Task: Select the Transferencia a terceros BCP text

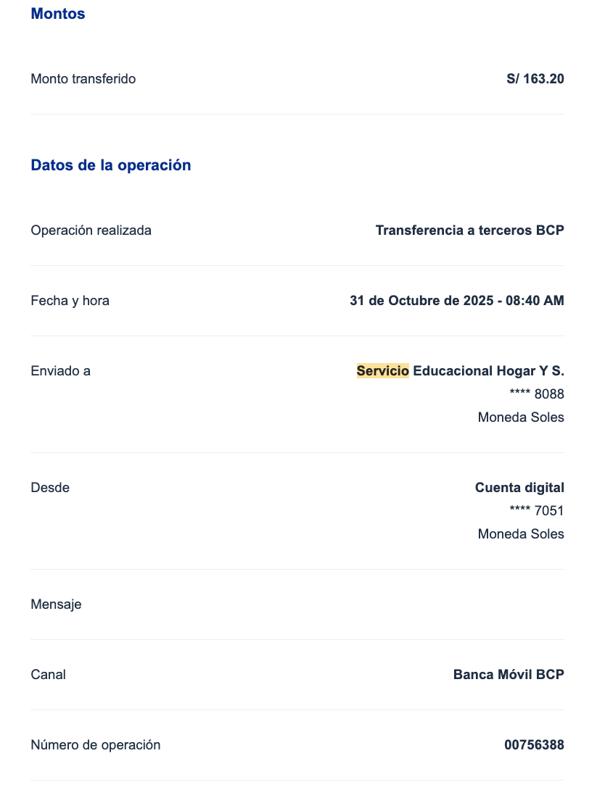Action: click(x=469, y=230)
